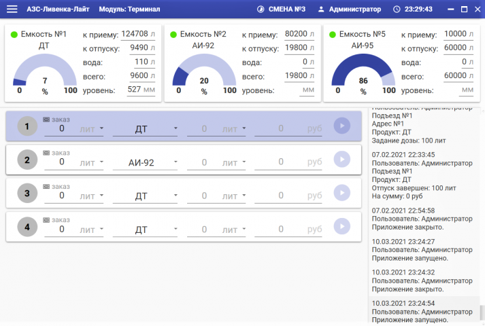Select log entry 10.03.2021 23:24:27
Image resolution: width=485 pixels, height=326 pixels.
point(424,250)
